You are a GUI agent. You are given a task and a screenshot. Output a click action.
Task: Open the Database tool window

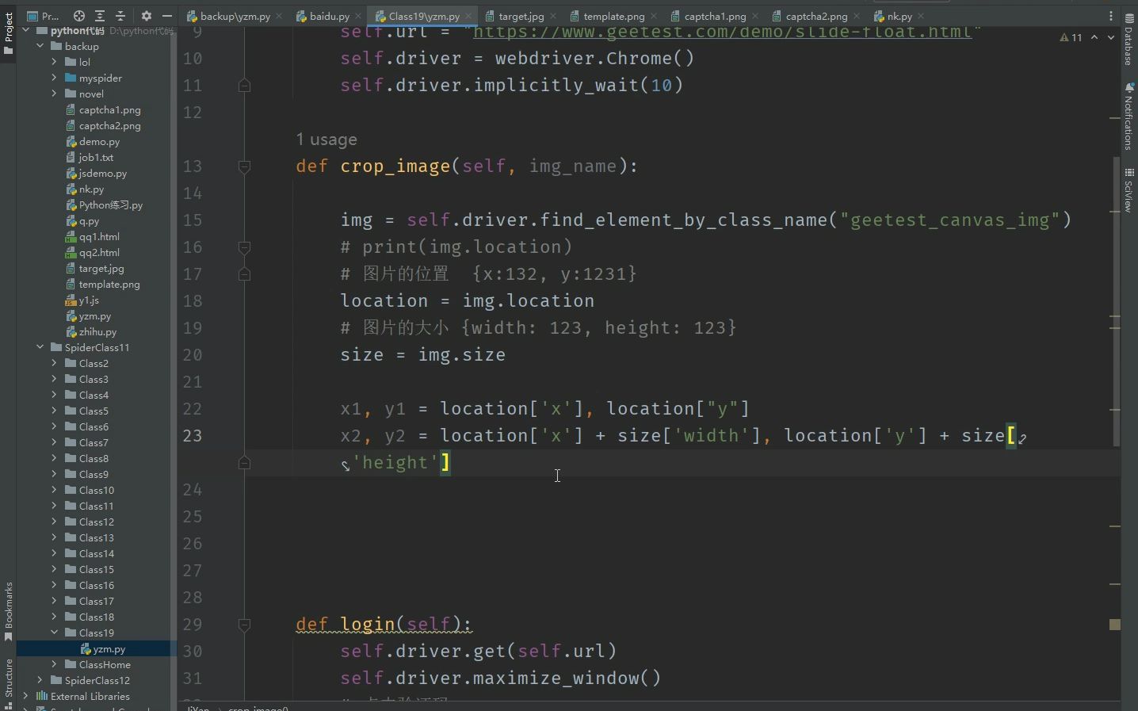[x=1128, y=40]
